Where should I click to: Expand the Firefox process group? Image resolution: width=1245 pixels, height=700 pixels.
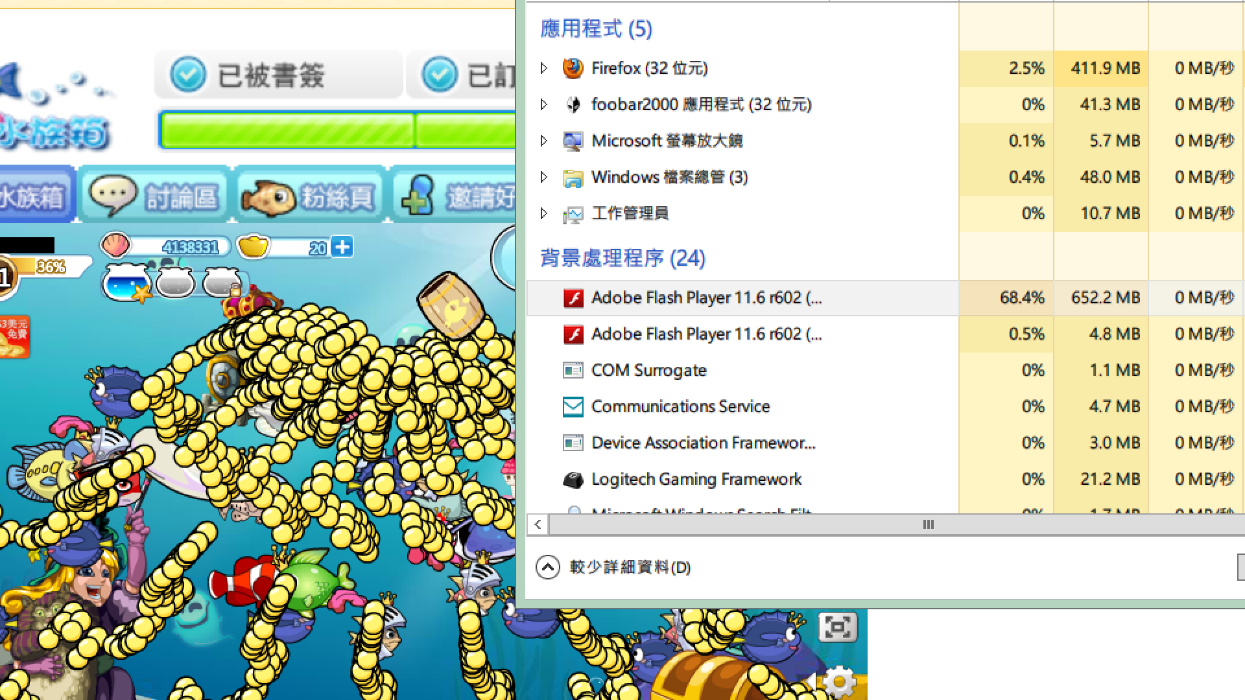[544, 68]
